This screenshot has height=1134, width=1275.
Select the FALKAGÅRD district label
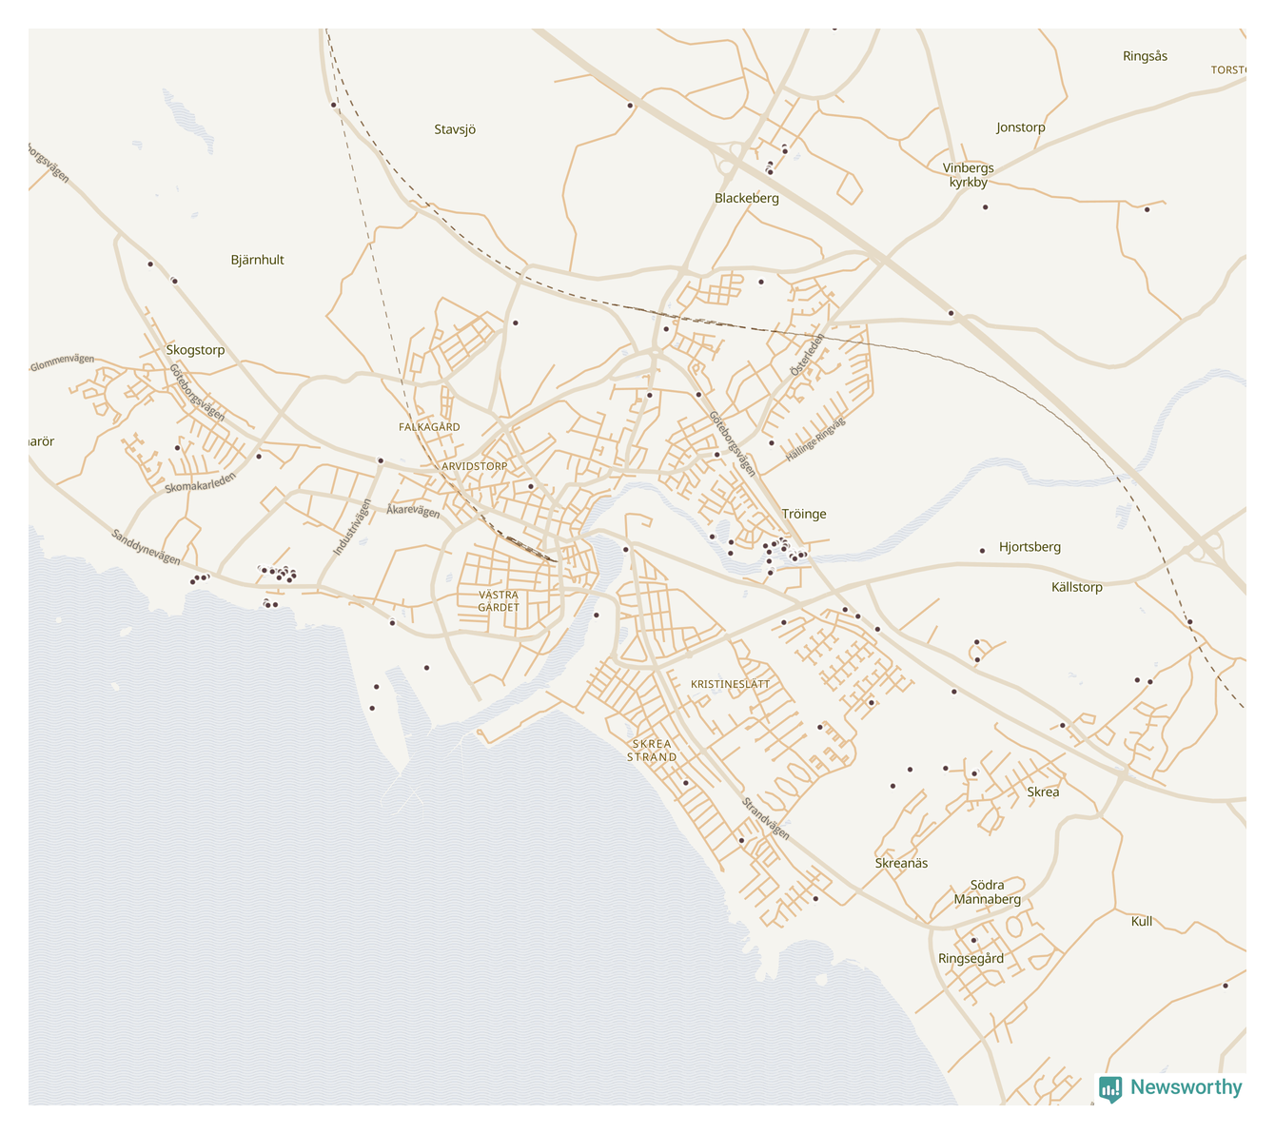coord(429,427)
